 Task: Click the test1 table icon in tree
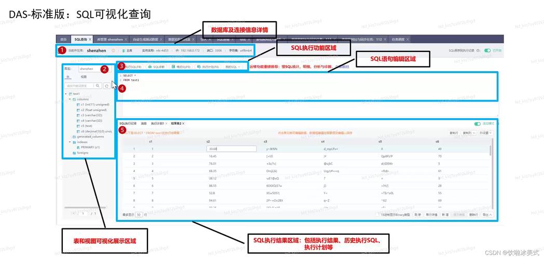pos(71,94)
